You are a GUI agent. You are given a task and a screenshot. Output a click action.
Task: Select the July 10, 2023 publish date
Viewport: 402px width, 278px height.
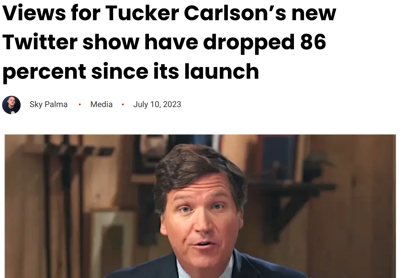pyautogui.click(x=157, y=104)
